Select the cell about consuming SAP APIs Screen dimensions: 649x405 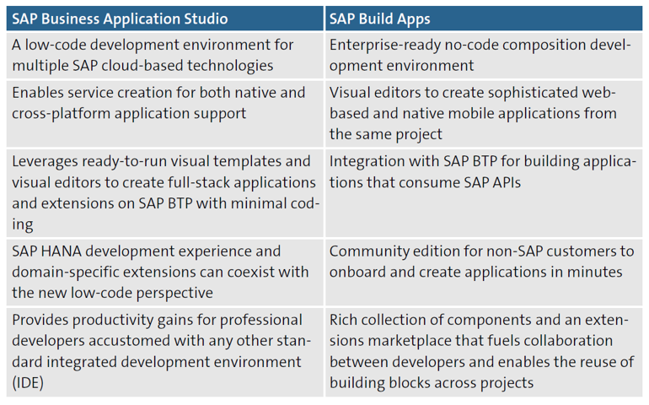pyautogui.click(x=484, y=171)
